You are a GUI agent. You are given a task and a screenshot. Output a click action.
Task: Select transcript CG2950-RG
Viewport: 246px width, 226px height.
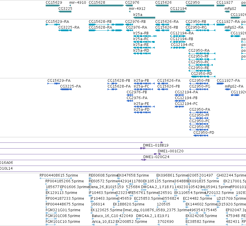pos(196,27)
